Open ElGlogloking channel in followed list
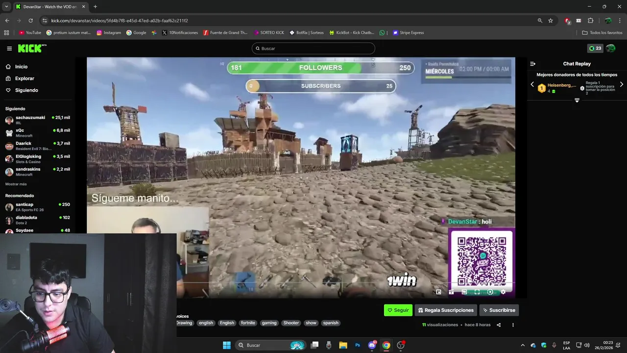Screen dimensions: 627x353 pyautogui.click(x=37, y=159)
